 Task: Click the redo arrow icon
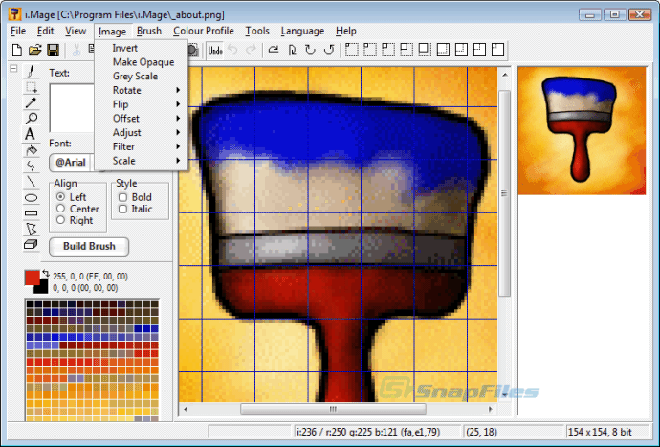point(251,50)
